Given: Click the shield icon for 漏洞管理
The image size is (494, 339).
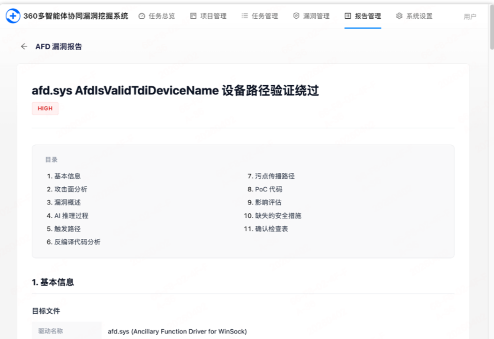Looking at the screenshot, I should click(296, 16).
